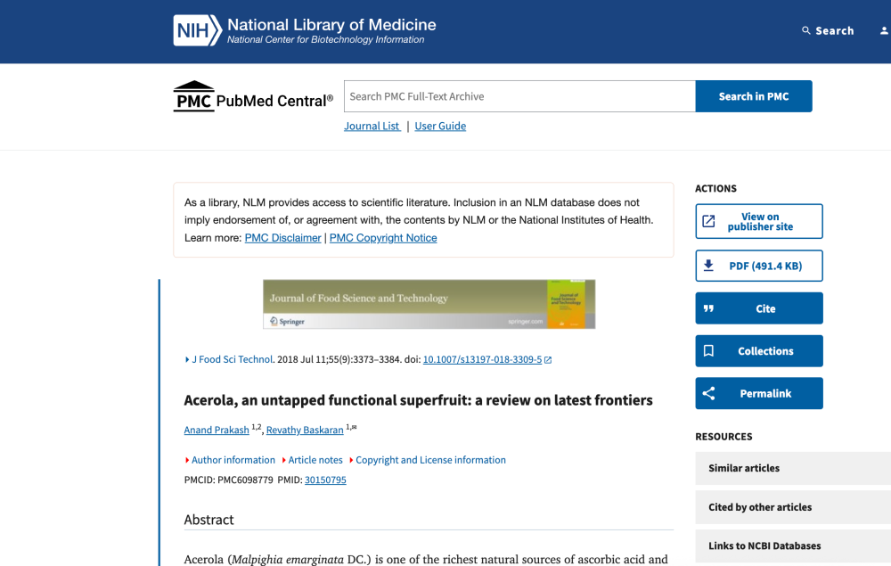Click the article title Acerola superfruit heading
Screen dimensions: 891x566
(x=418, y=400)
